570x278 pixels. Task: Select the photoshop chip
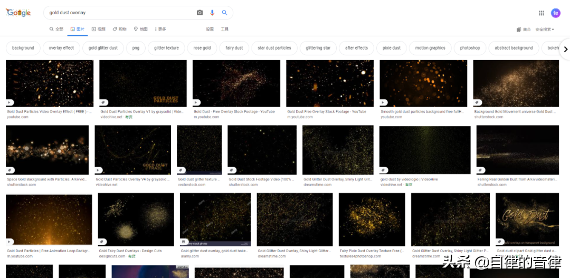pos(470,48)
